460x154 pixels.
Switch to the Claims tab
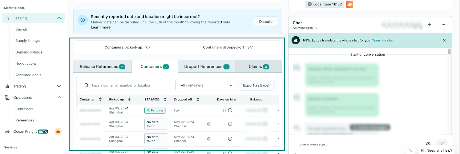click(x=258, y=66)
